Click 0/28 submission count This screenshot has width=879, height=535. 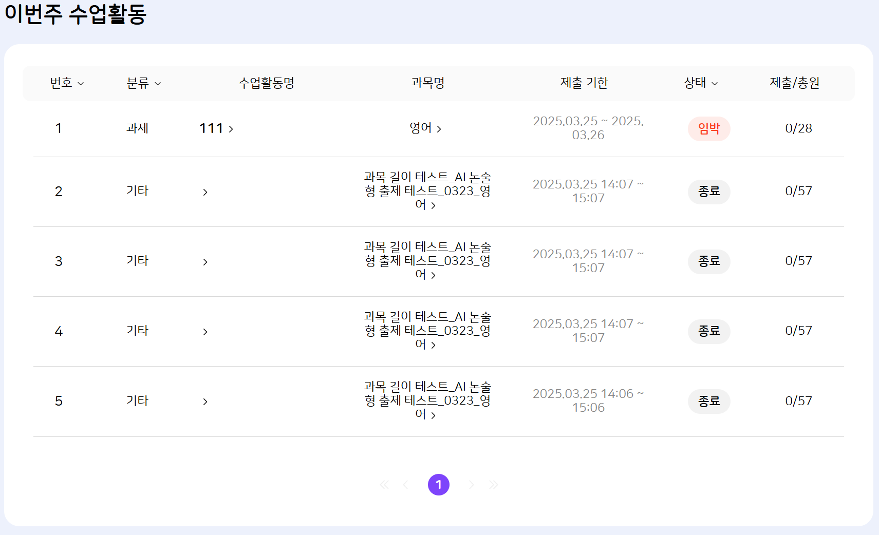click(798, 128)
